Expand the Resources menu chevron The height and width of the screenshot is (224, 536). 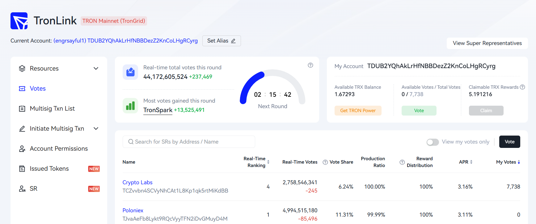pyautogui.click(x=96, y=68)
